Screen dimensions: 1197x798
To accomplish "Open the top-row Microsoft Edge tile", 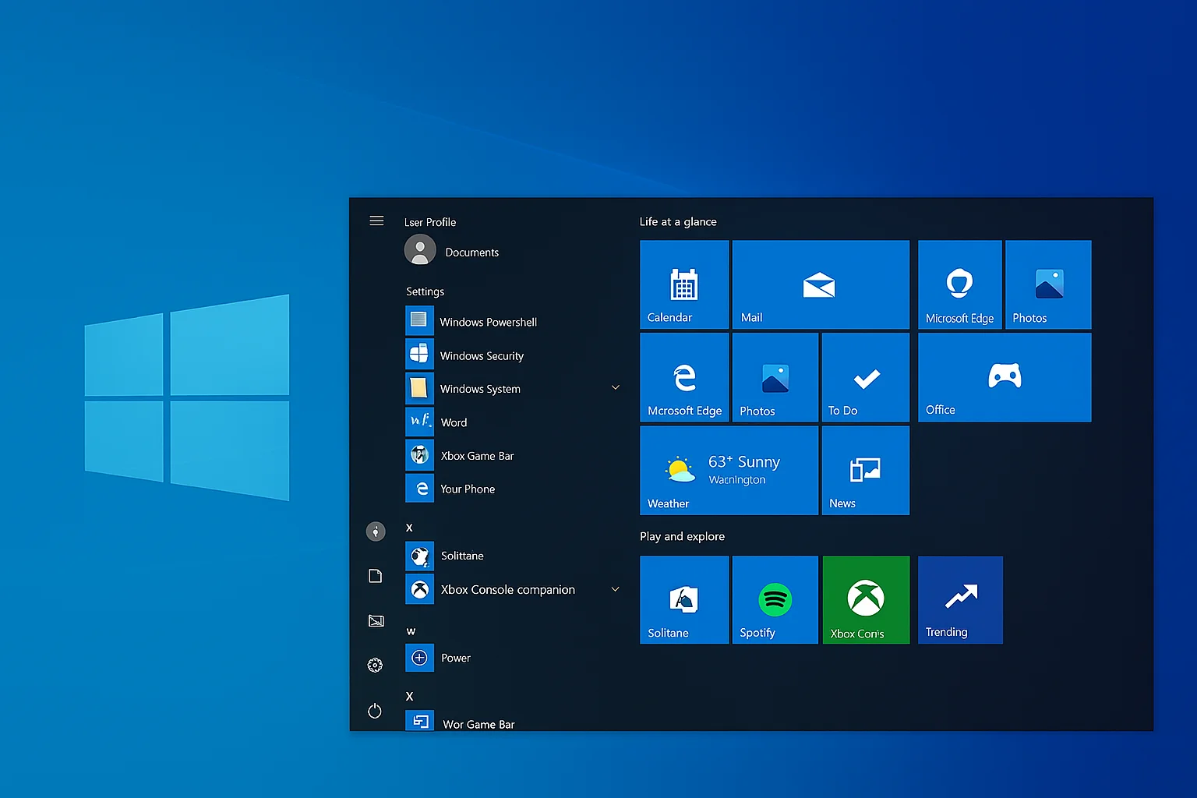I will 960,284.
